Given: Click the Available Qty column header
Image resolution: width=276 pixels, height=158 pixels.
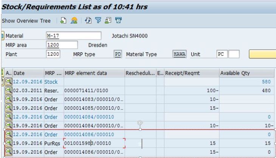Looking at the screenshot, I should [x=247, y=73].
